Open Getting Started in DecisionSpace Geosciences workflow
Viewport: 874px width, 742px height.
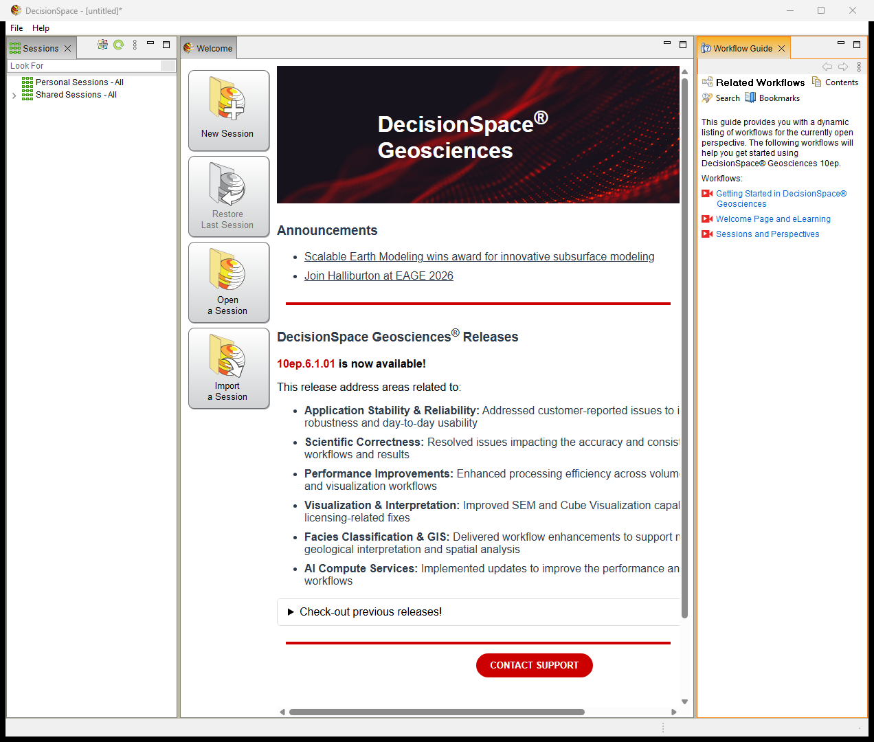click(x=781, y=199)
